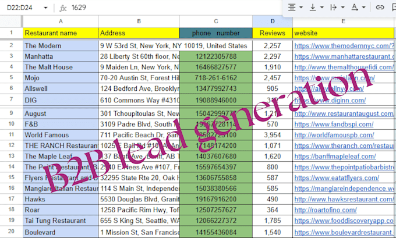Select 'The Modern' cell
This screenshot has height=238, width=396.
click(x=61, y=46)
